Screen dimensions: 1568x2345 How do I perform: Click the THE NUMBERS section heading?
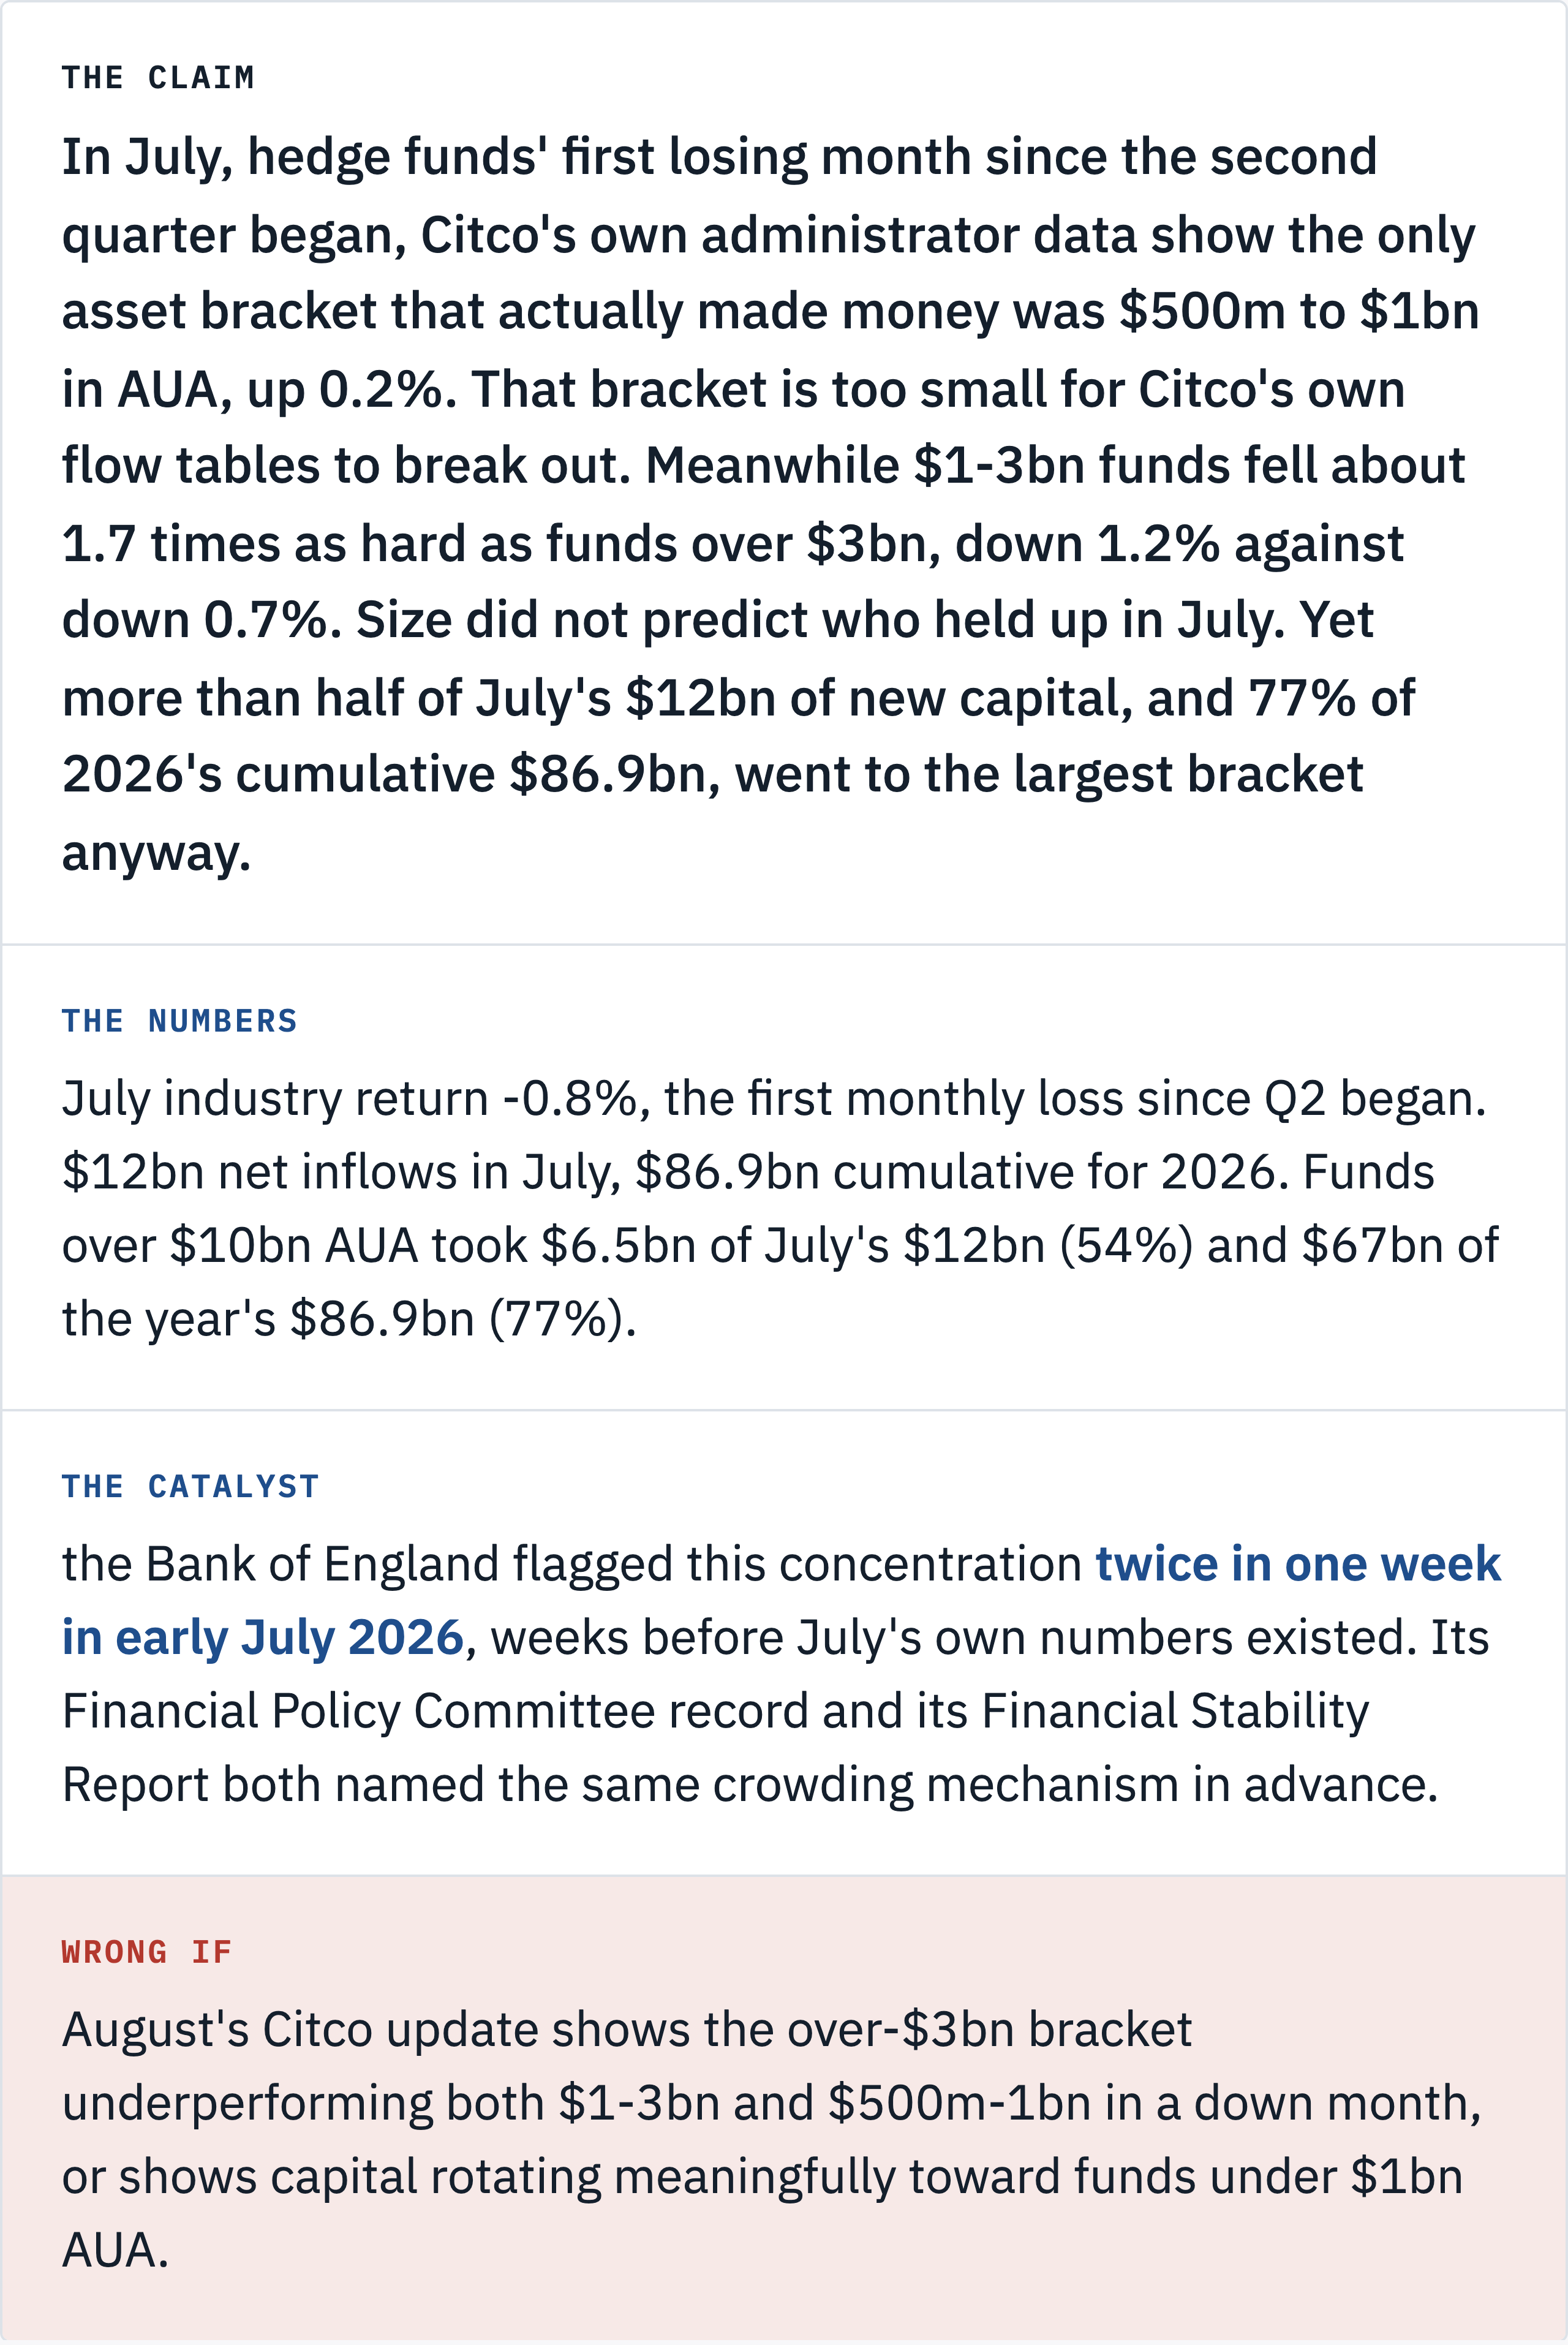click(x=180, y=1021)
